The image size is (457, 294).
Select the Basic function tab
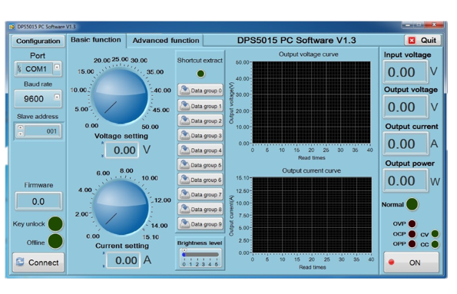(x=96, y=40)
